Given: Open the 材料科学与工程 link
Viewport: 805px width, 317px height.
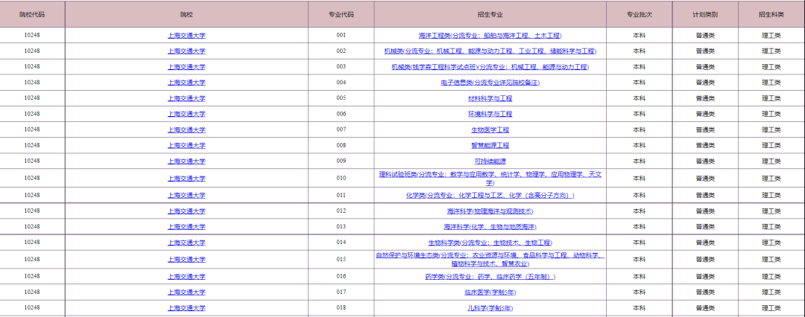Looking at the screenshot, I should [x=490, y=98].
